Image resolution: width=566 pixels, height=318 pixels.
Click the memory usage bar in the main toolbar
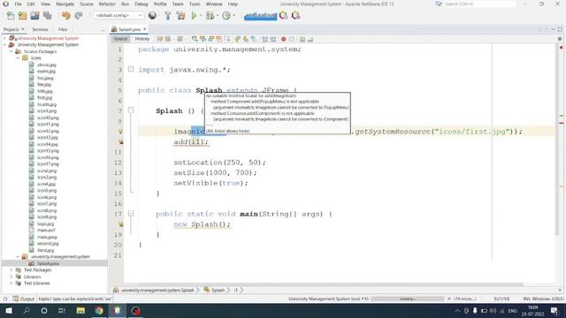[260, 16]
